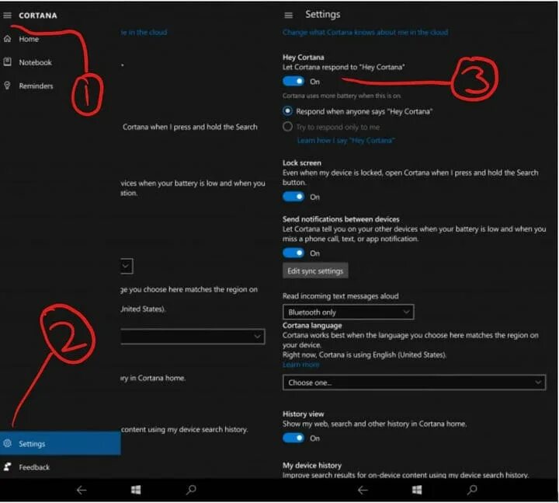Viewport: 559px width, 503px height.
Task: Toggle Send notifications between devices off
Action: click(x=293, y=253)
